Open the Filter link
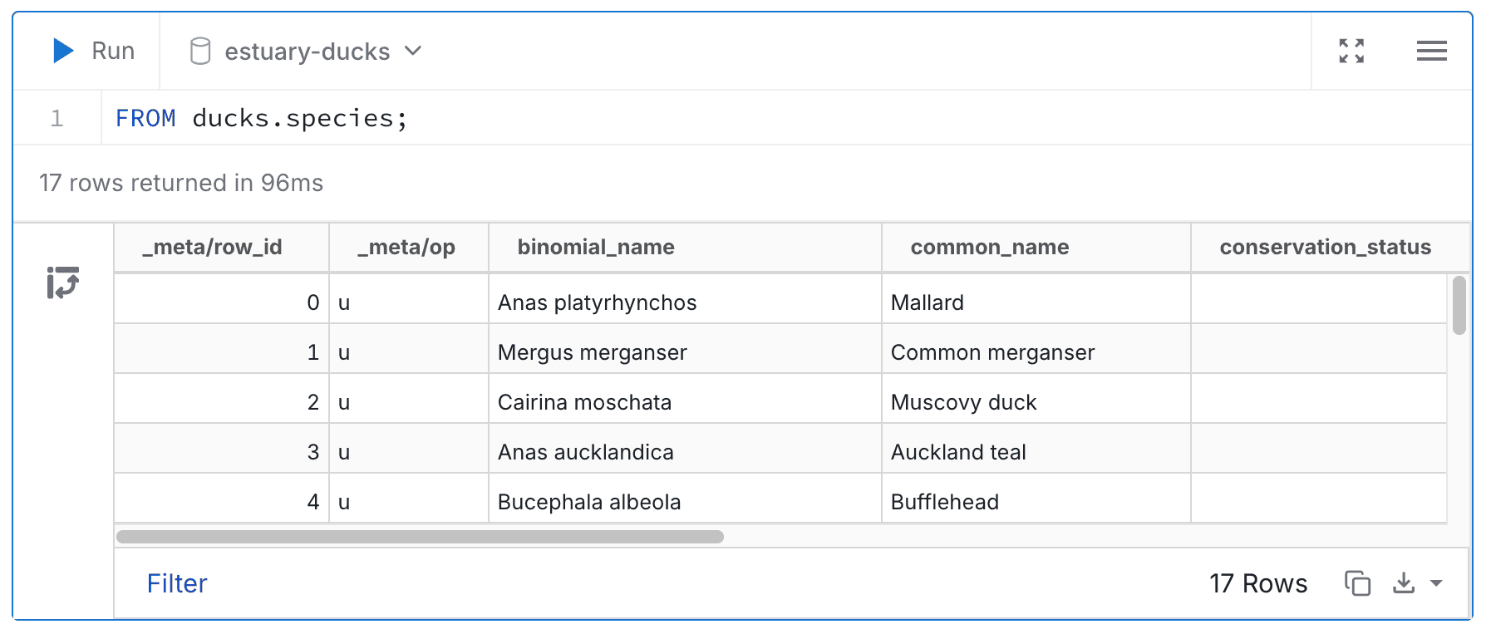 pos(177,583)
